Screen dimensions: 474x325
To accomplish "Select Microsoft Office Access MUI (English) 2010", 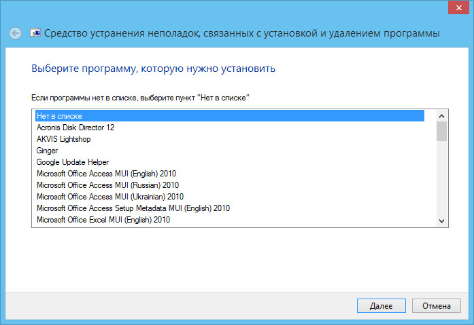I will [x=230, y=174].
